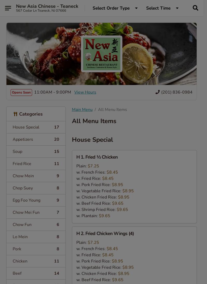
Task: Open the View Hours link
Action: click(85, 92)
